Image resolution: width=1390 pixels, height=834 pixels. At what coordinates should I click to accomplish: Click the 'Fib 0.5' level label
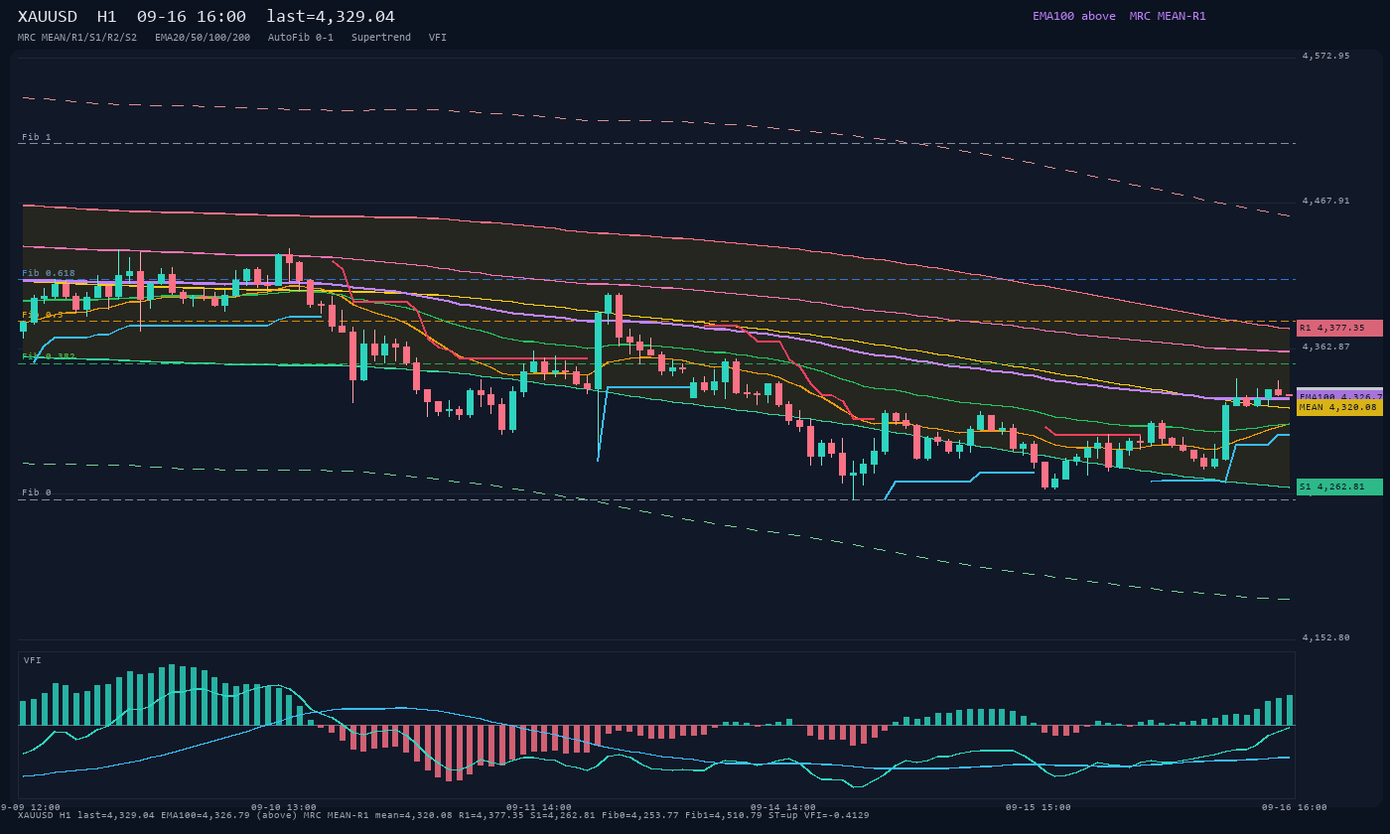tap(43, 315)
